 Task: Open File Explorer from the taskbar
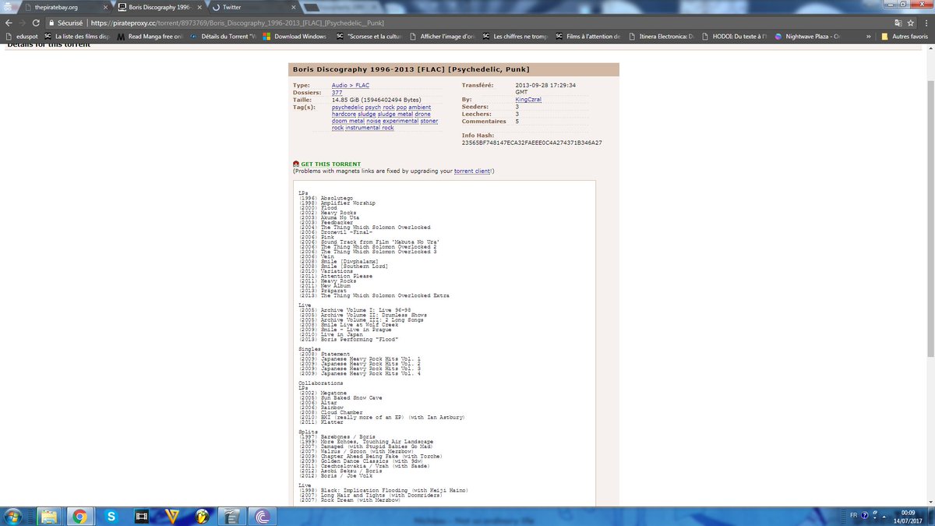48,516
